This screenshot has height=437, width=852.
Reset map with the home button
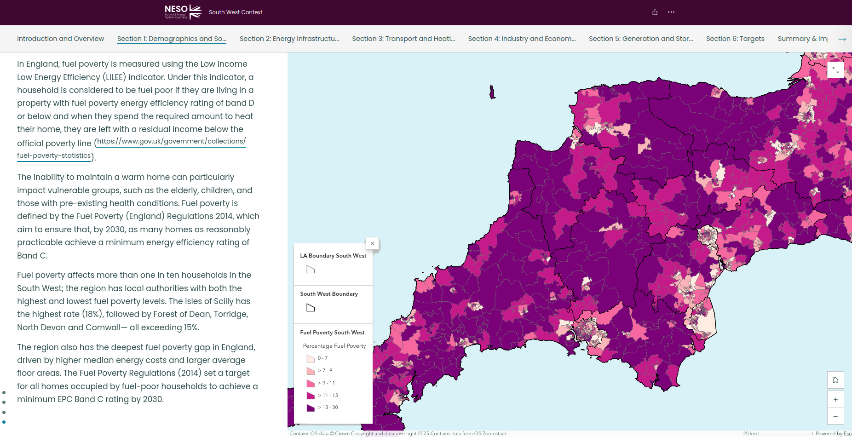[835, 380]
